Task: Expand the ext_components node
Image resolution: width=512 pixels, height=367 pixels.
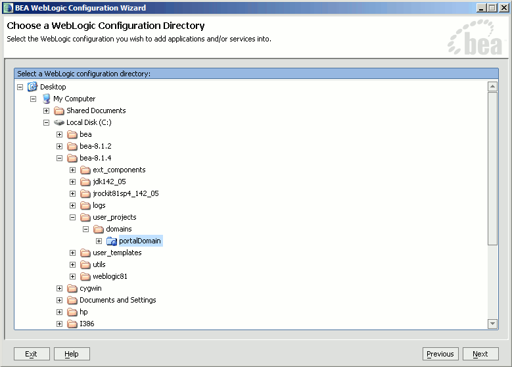Action: (x=72, y=170)
